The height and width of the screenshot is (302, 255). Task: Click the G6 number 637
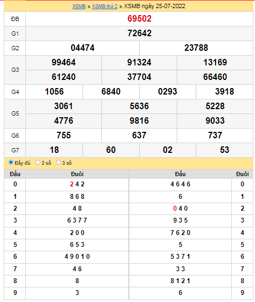(x=139, y=135)
